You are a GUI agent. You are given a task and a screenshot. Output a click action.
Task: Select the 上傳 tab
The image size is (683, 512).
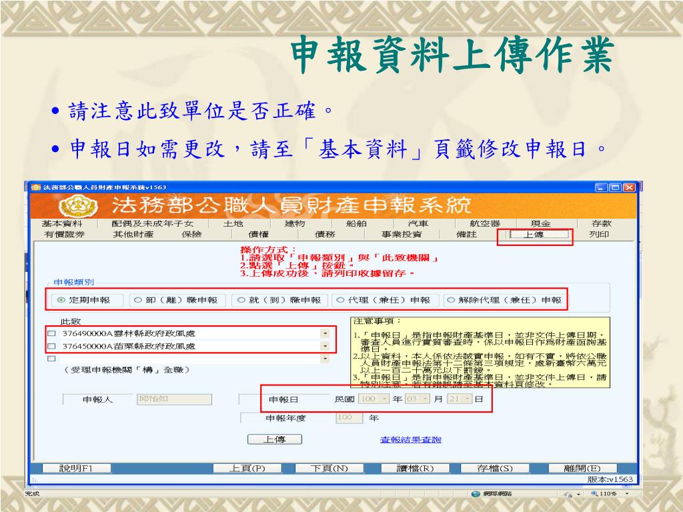click(539, 234)
